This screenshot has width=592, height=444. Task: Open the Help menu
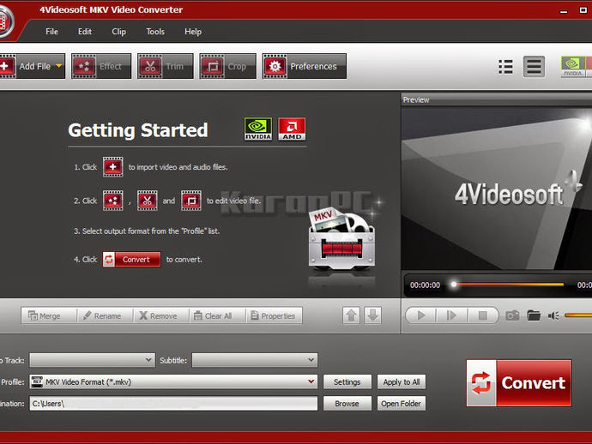point(193,32)
